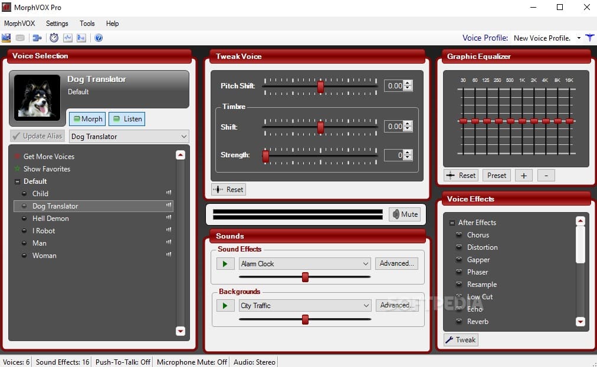
Task: Increase Timbre Strength with the up arrow
Action: click(x=408, y=152)
